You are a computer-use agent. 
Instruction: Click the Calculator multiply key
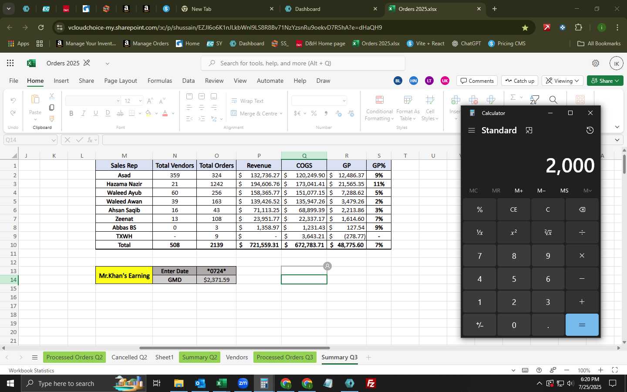click(582, 256)
